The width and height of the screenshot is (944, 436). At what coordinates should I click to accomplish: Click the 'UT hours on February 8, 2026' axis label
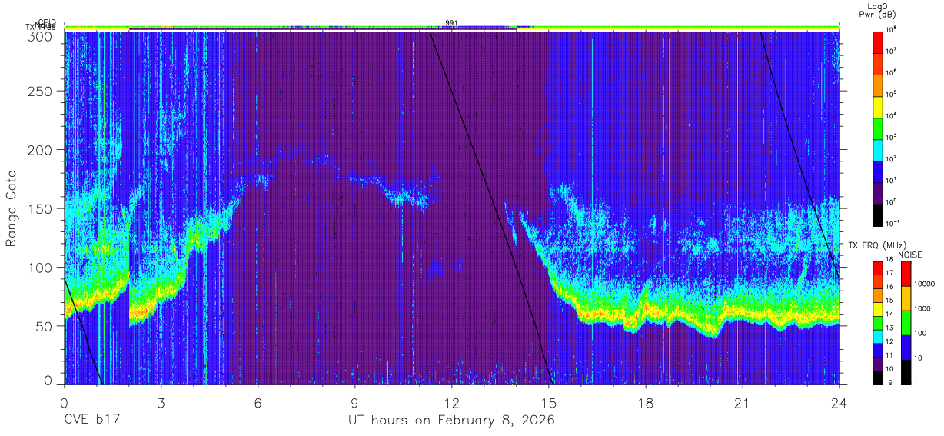click(x=452, y=421)
